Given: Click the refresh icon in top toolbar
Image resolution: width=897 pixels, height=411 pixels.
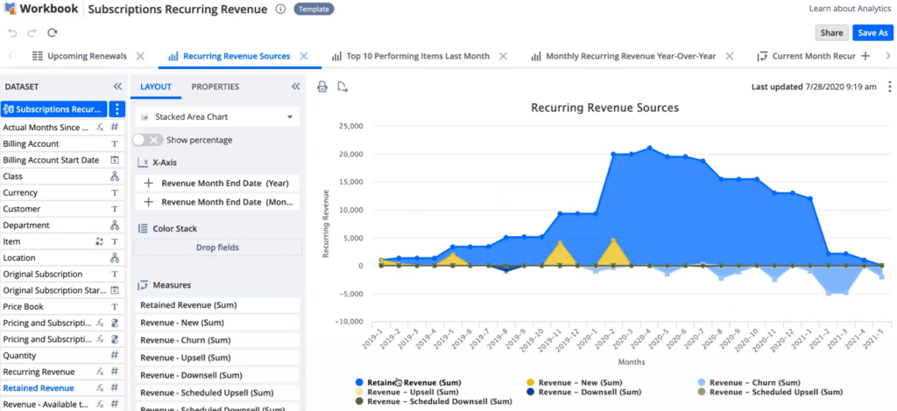Looking at the screenshot, I should (x=53, y=32).
